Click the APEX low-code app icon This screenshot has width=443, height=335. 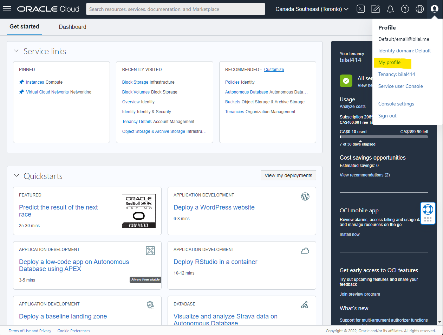pyautogui.click(x=150, y=251)
